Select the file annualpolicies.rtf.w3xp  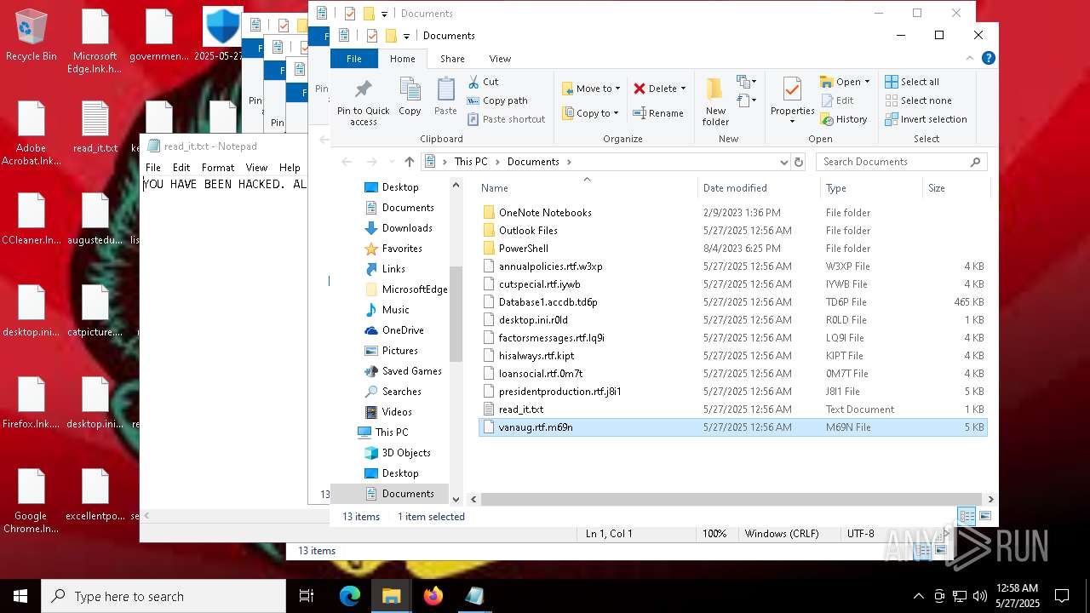(x=550, y=266)
